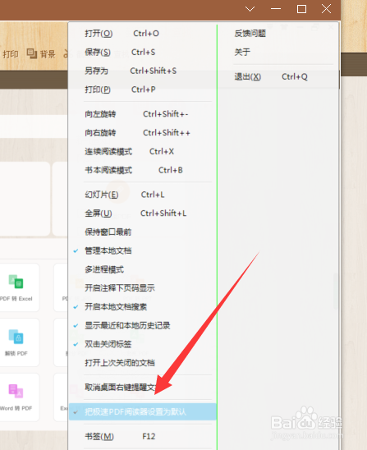Minimize the PDF reader window

pos(276,9)
